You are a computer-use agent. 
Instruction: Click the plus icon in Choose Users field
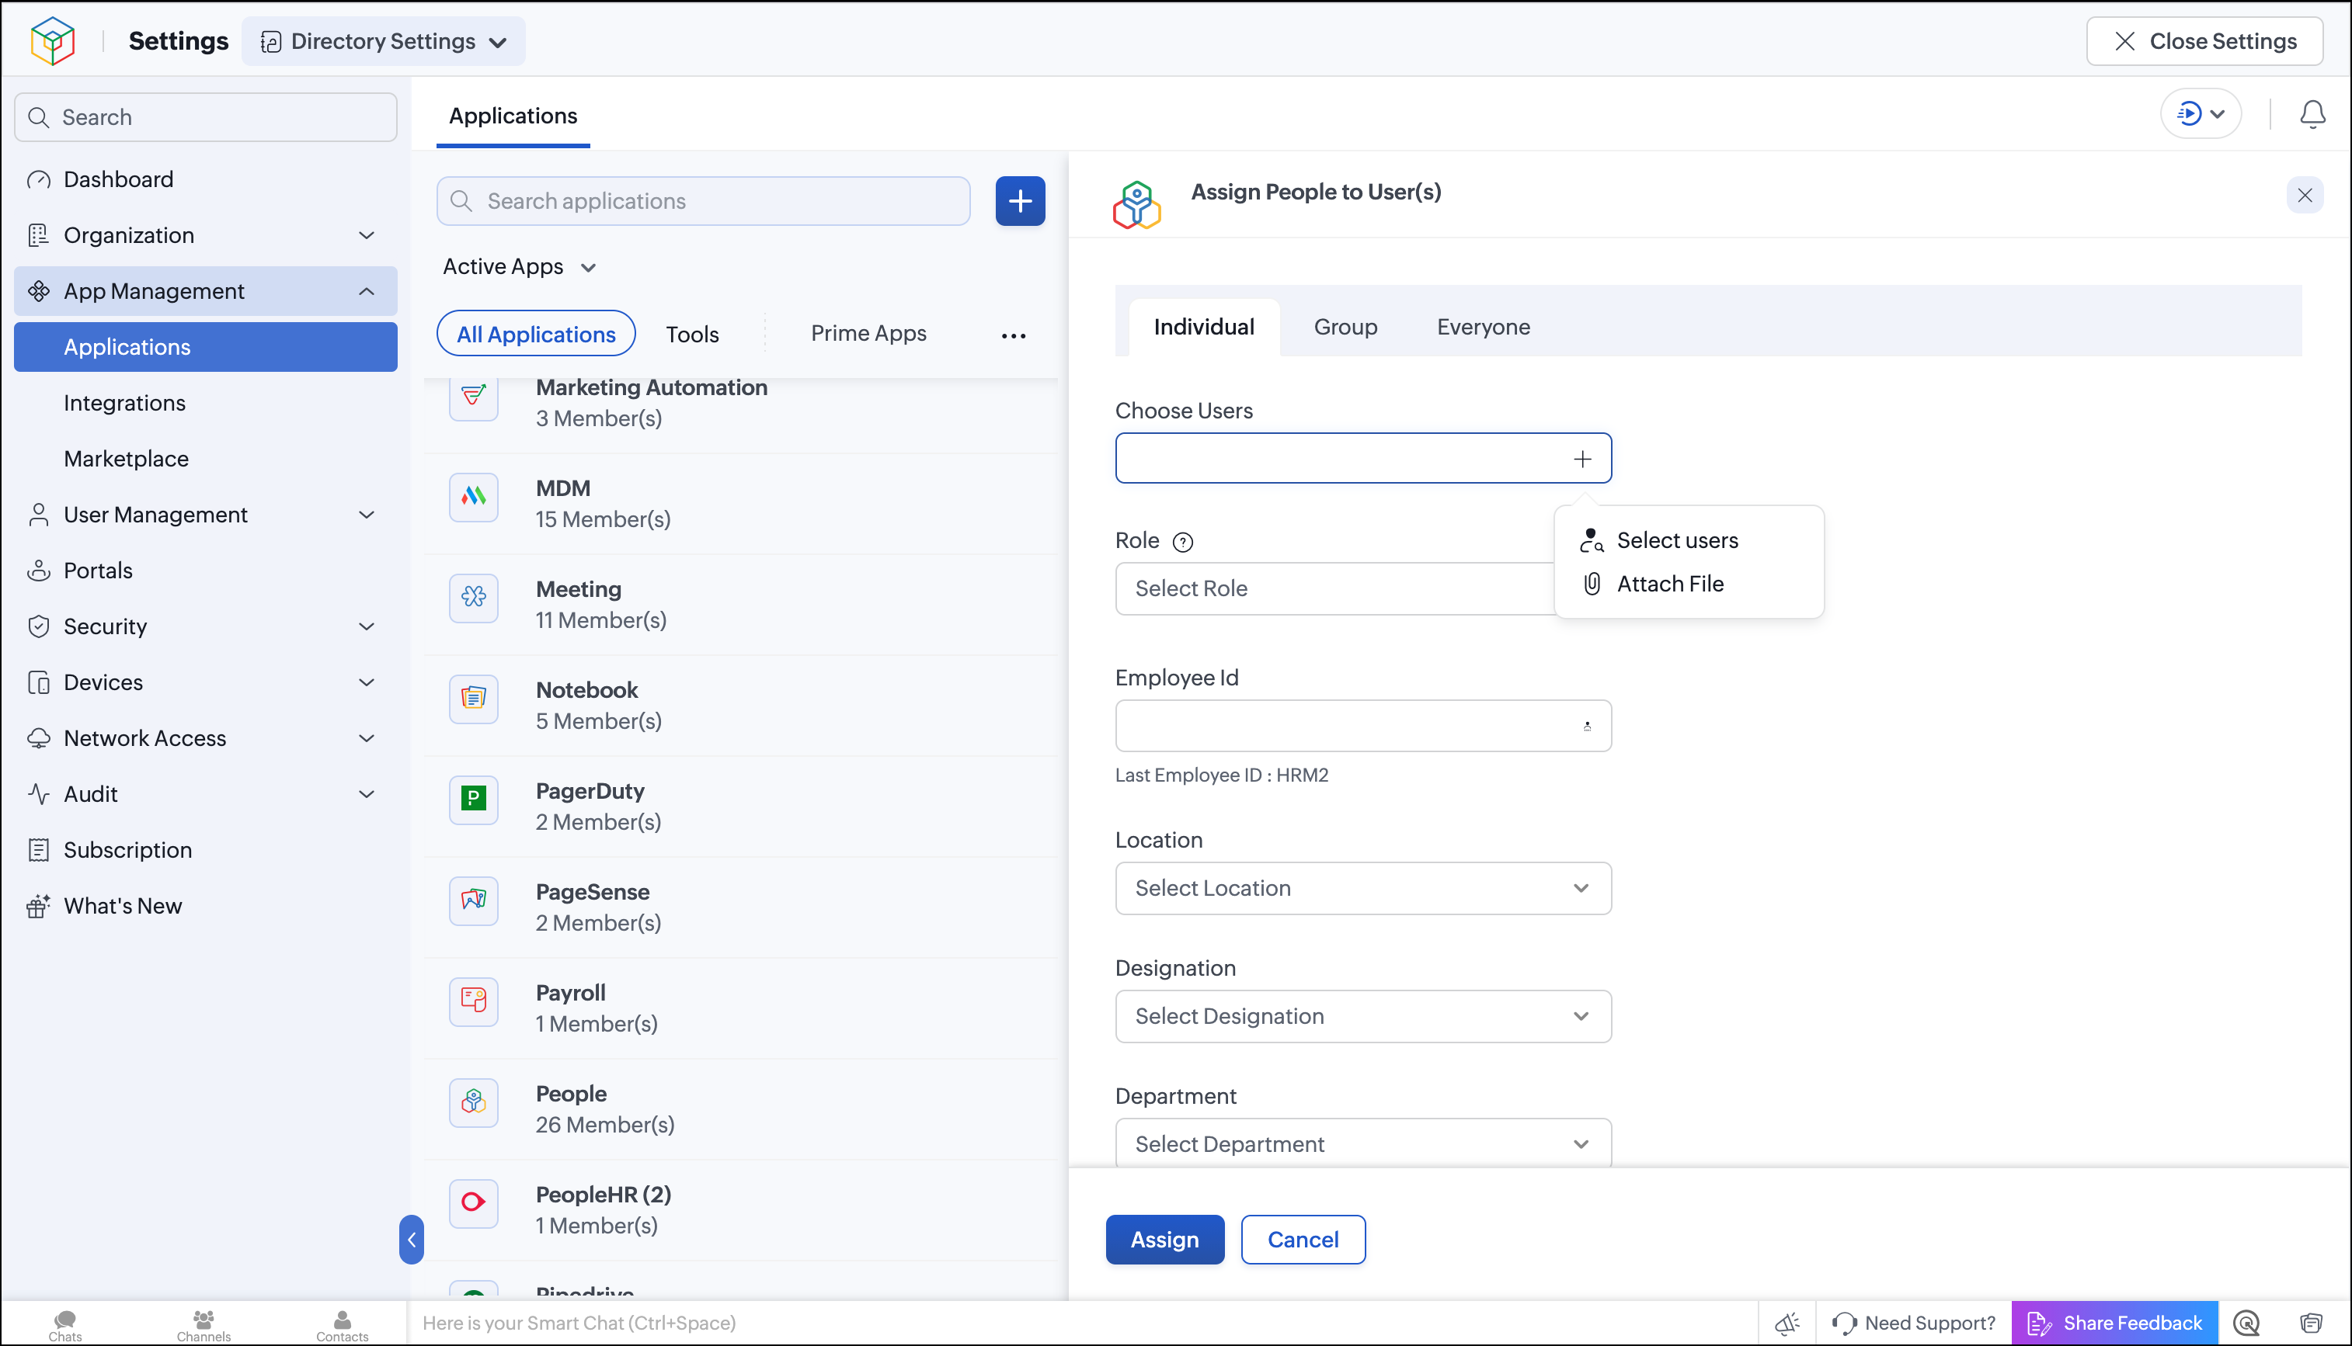pos(1582,460)
